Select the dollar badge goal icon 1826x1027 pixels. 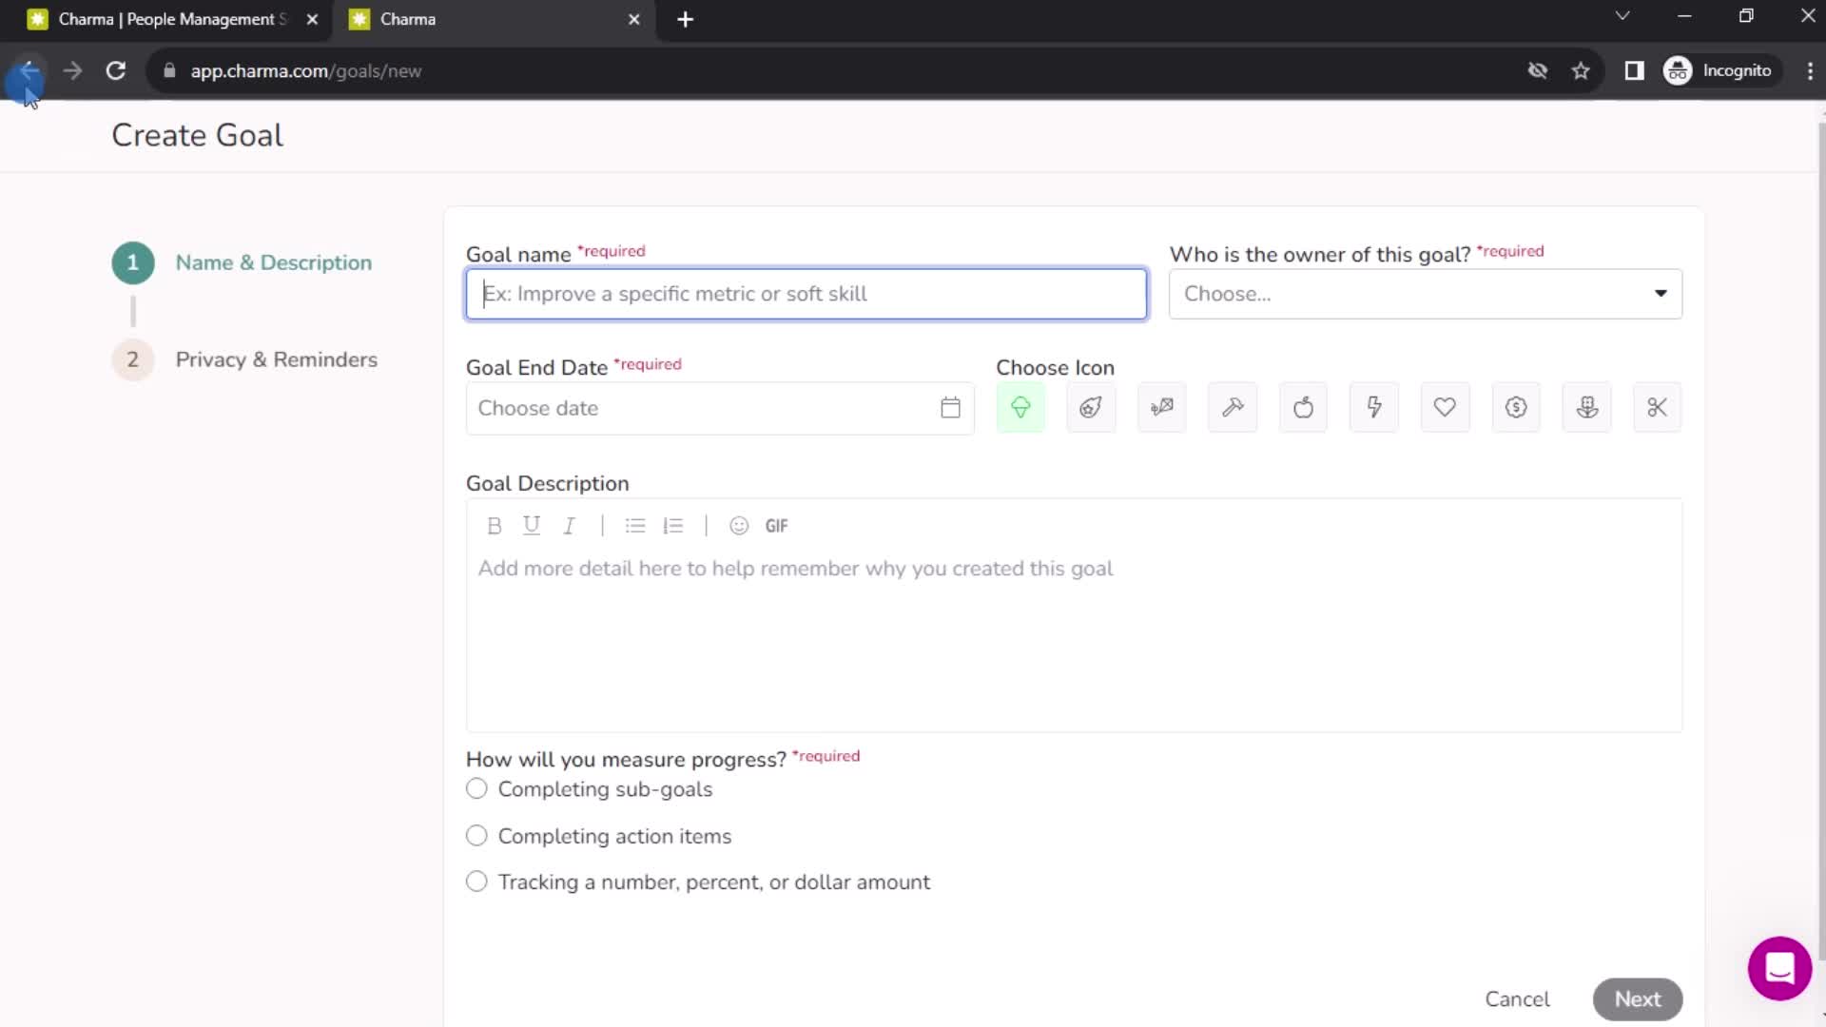pos(1516,408)
